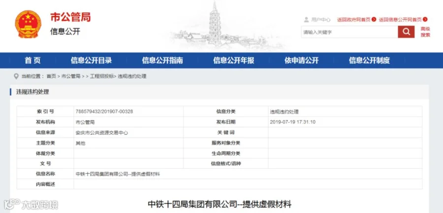The image size is (443, 213).
Task: Click the 信息来源 label cell
Action: pyautogui.click(x=45, y=132)
